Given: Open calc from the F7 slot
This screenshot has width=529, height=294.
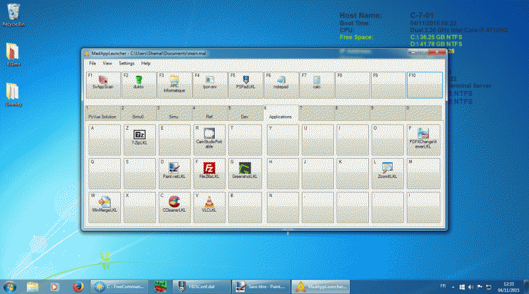Looking at the screenshot, I should click(x=317, y=85).
